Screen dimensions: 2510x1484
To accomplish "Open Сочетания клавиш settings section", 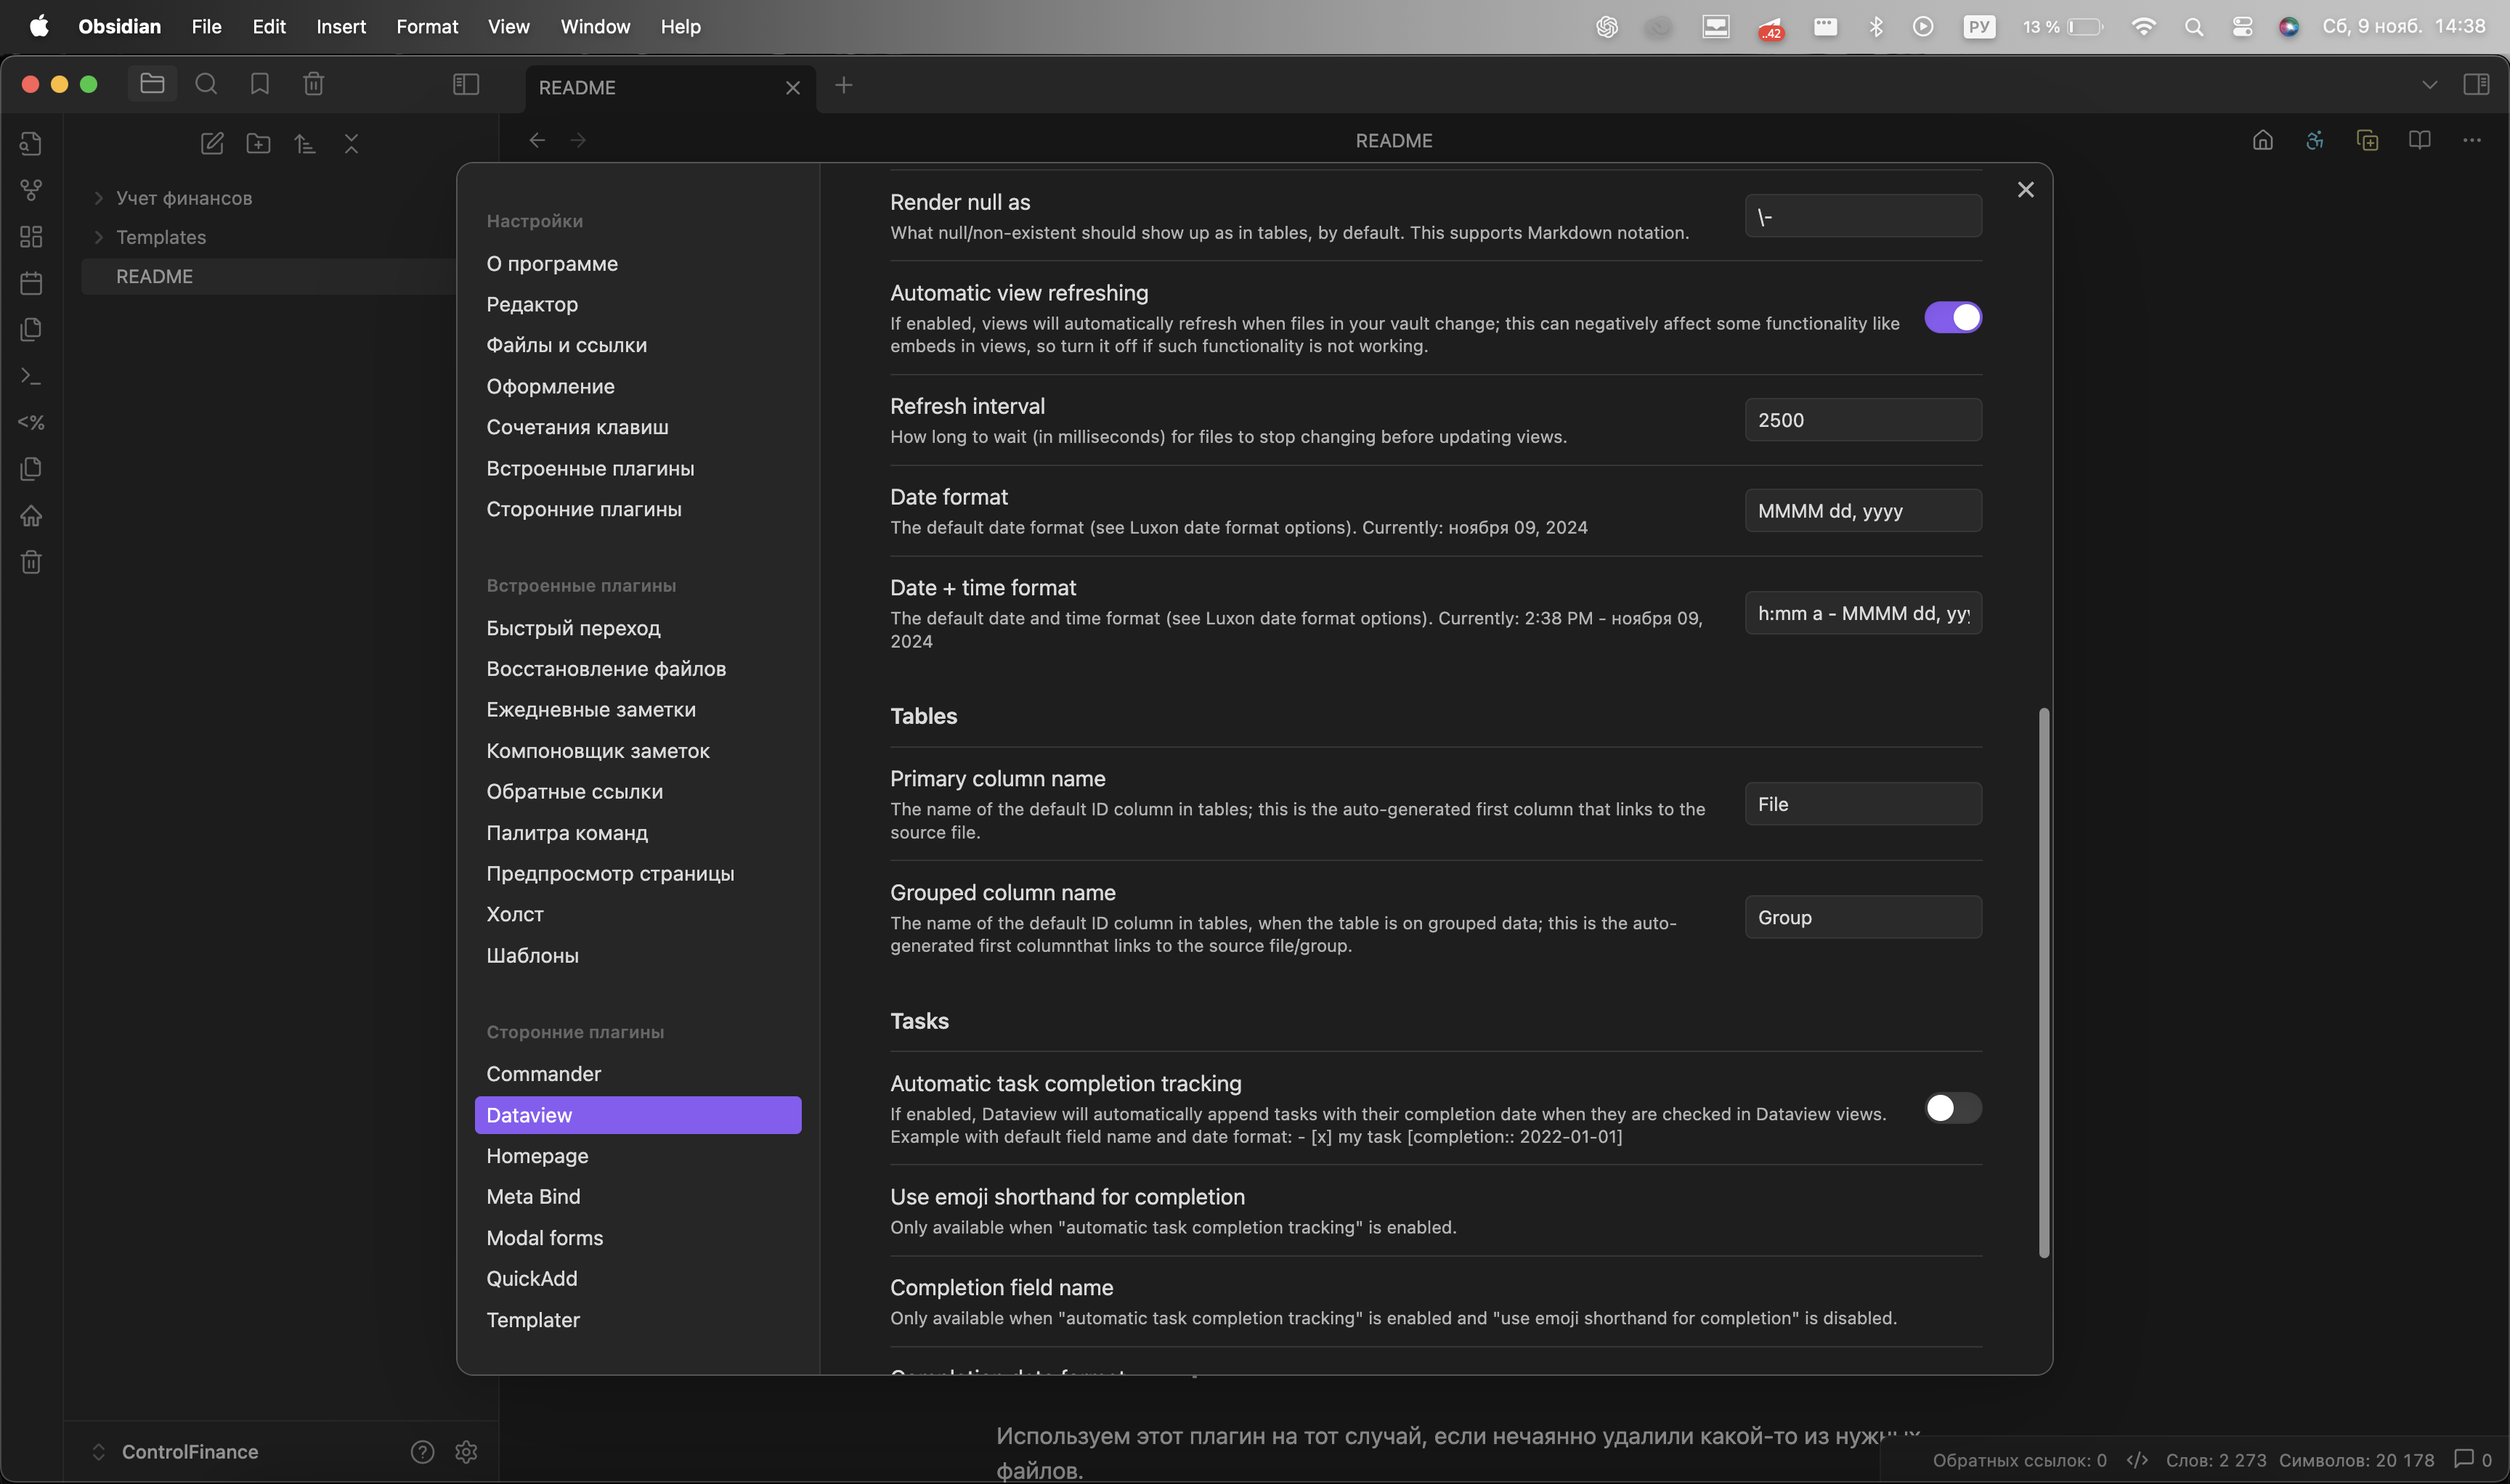I will tap(577, 427).
